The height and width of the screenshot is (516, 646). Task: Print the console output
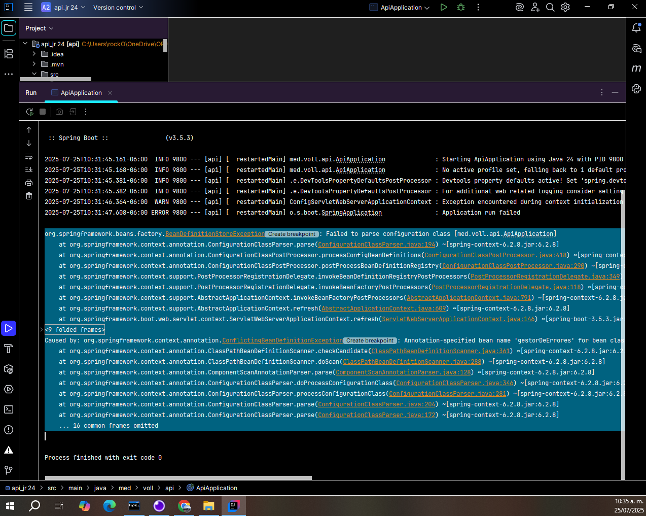29,183
